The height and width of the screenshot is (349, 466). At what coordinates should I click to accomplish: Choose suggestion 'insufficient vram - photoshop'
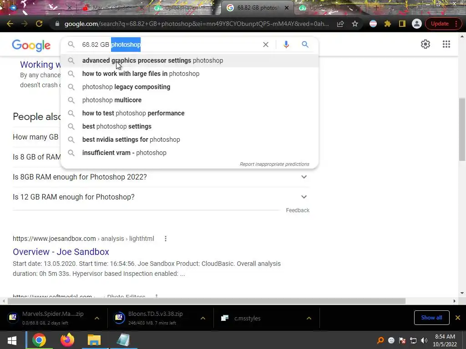(x=190, y=153)
